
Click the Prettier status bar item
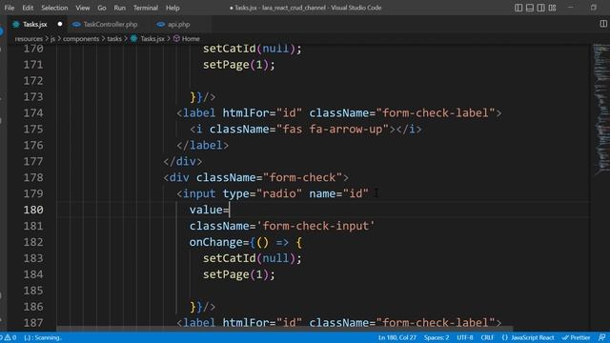click(576, 337)
